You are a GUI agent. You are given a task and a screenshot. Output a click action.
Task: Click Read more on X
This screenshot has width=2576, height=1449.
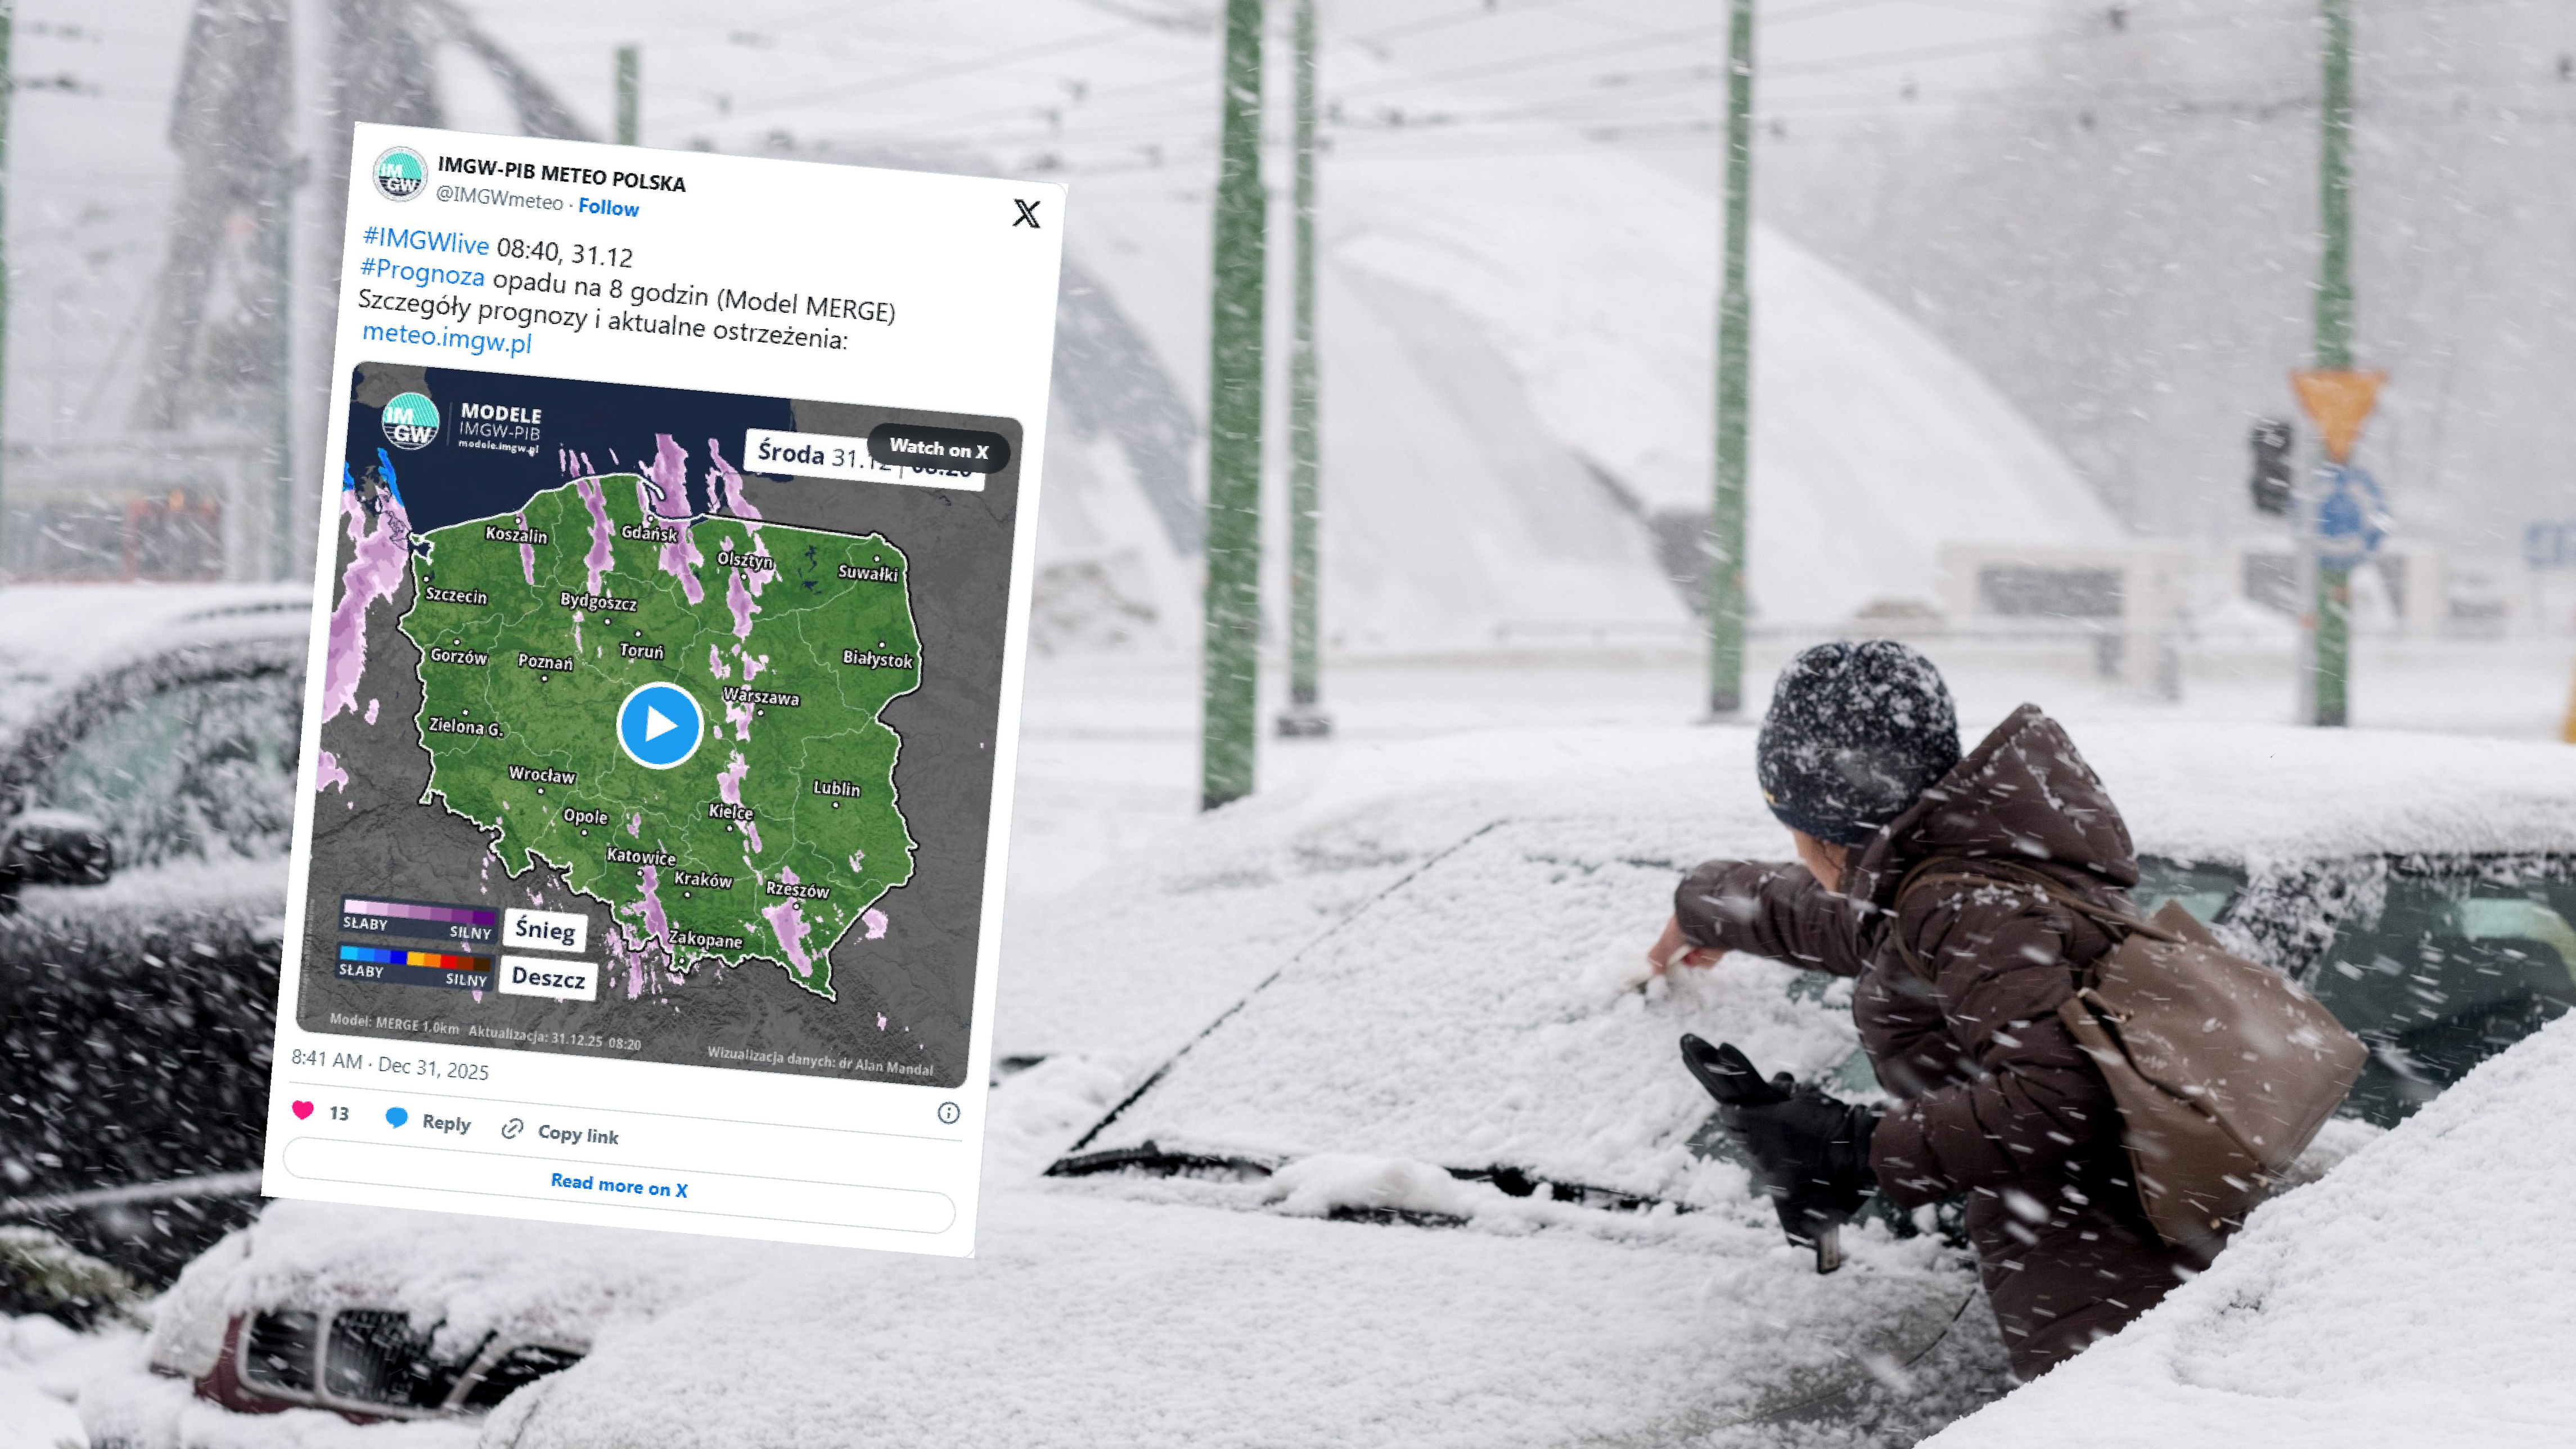tap(619, 1185)
